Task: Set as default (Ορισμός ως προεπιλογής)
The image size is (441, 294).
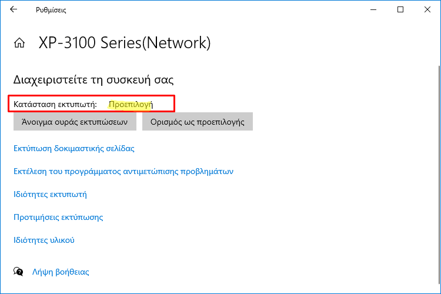Action: point(198,122)
